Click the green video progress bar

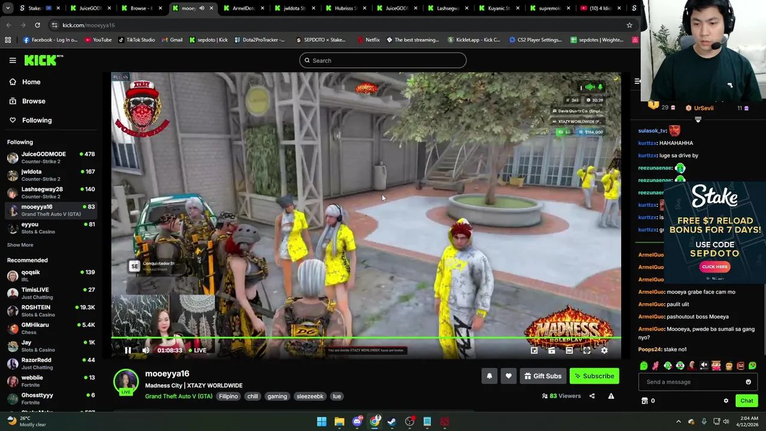click(x=366, y=339)
